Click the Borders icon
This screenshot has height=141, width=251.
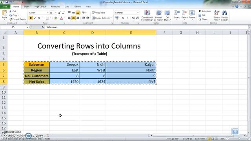coord(47,18)
